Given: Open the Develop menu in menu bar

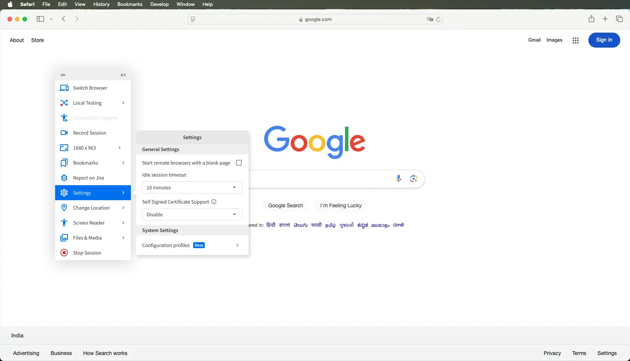Looking at the screenshot, I should 159,4.
